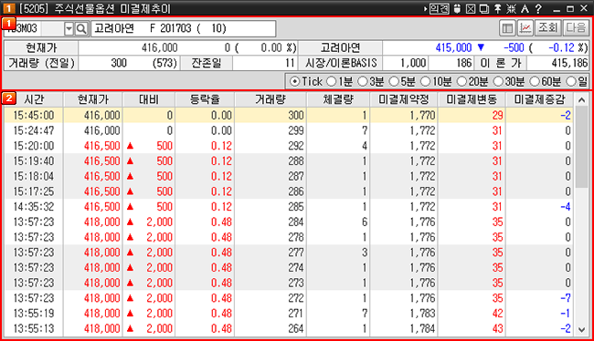
Task: Click the 415,186 theoretical price value
Action: (x=569, y=63)
